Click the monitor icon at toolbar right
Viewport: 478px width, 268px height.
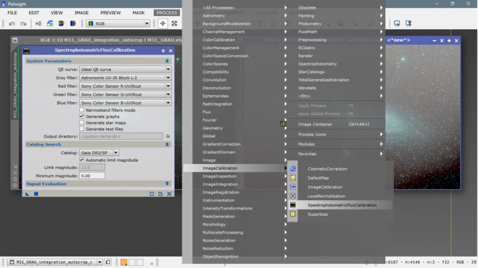(x=397, y=24)
